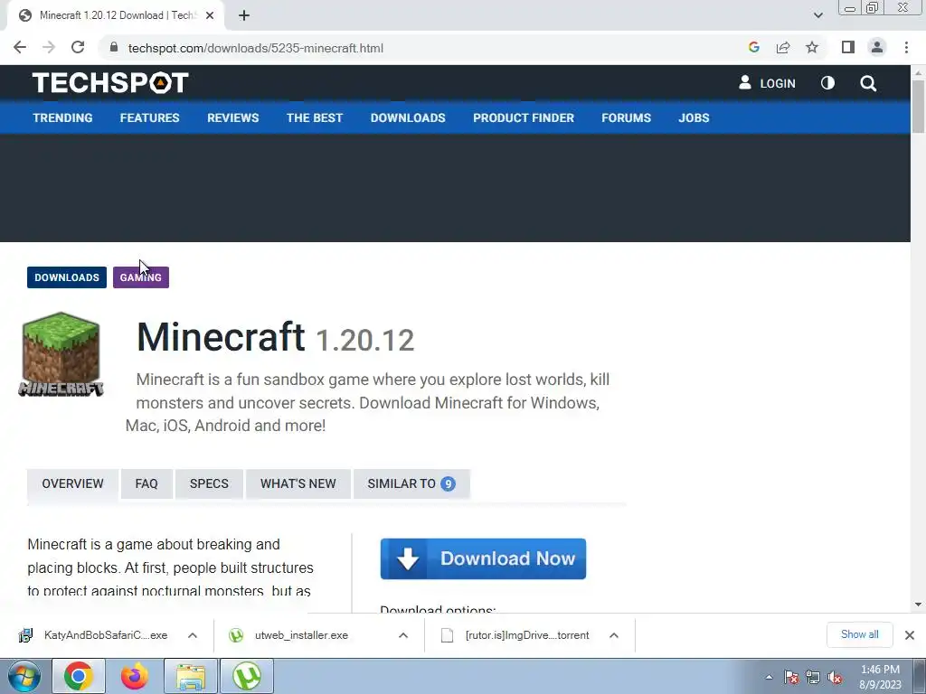Click the LOGIN user icon
Screen dimensions: 926x694
click(x=745, y=82)
